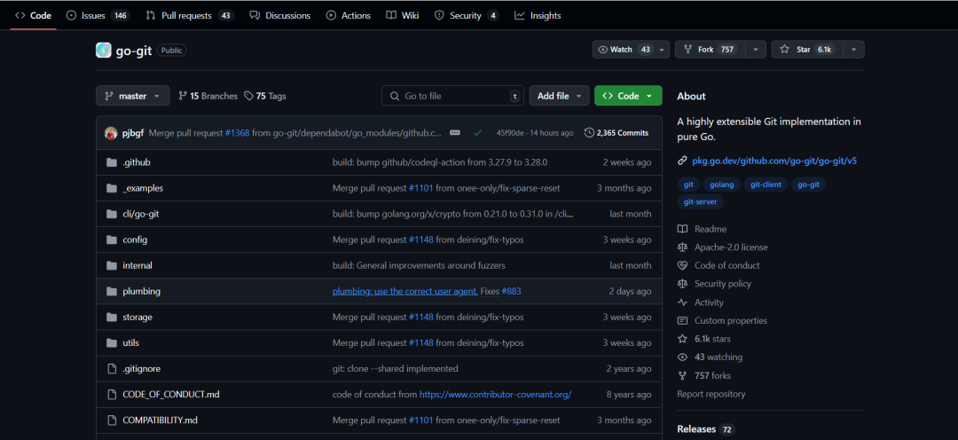Open the Code of conduct sidebar link
The height and width of the screenshot is (440, 958).
[x=718, y=265]
